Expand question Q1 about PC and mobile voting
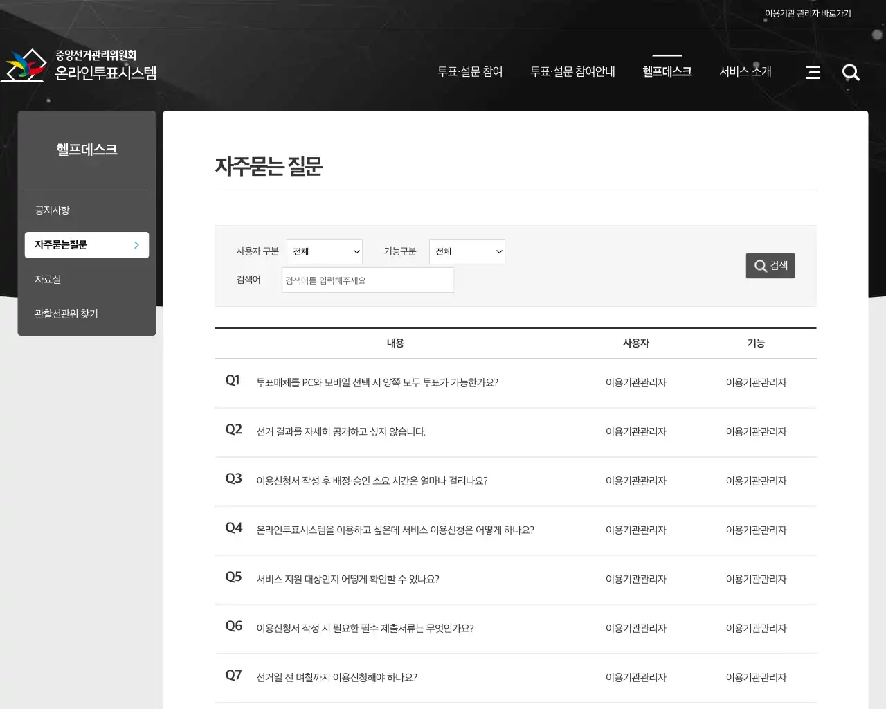This screenshot has height=709, width=886. (x=377, y=383)
